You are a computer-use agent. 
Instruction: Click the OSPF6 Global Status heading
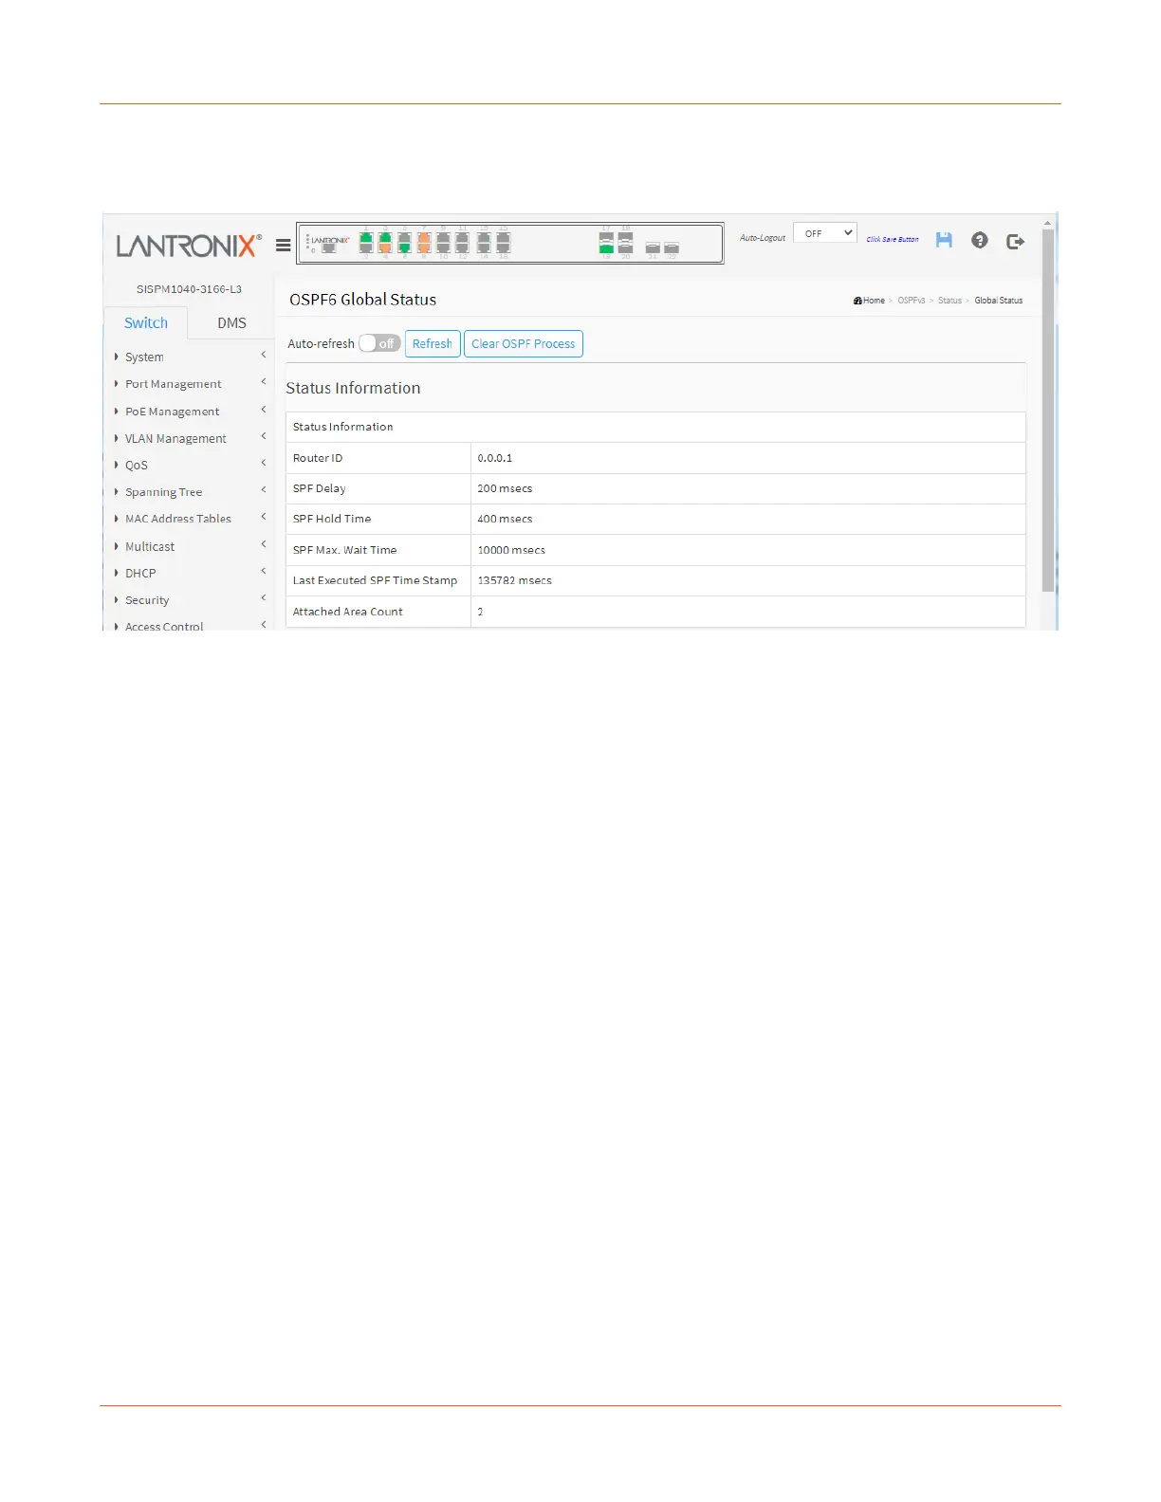(363, 300)
